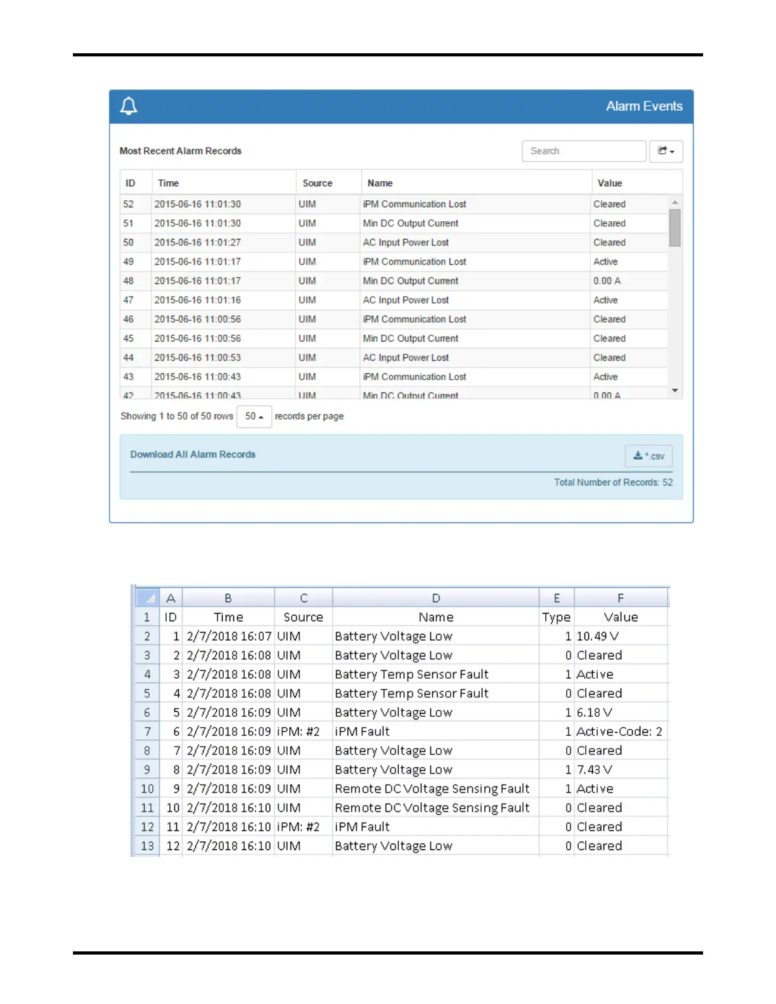Screen dimensions: 776x1004
Task: Select spreadsheet row 7 header
Action: pyautogui.click(x=147, y=731)
